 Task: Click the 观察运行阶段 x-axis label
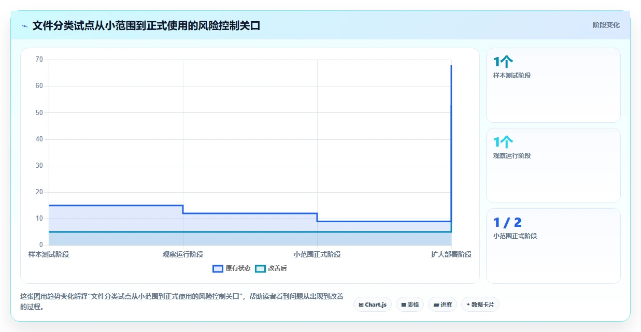183,254
